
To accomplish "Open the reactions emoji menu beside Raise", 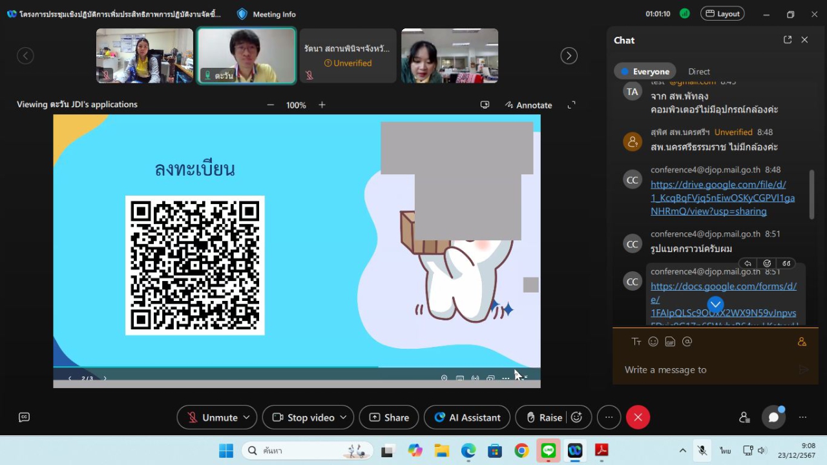I will click(577, 417).
